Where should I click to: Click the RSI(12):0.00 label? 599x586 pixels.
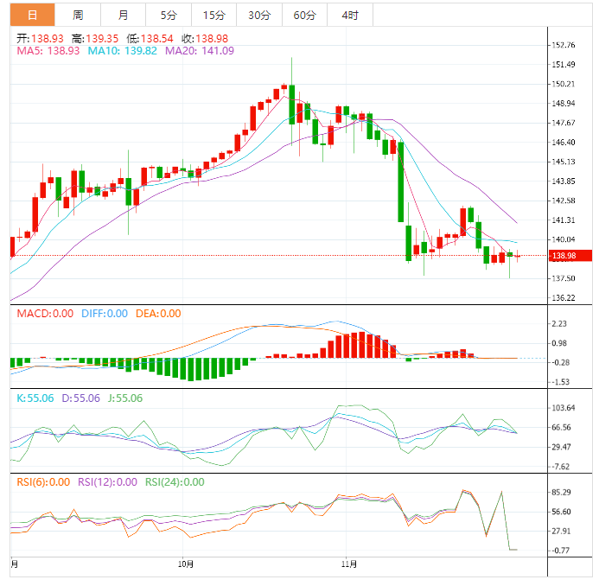tap(107, 482)
